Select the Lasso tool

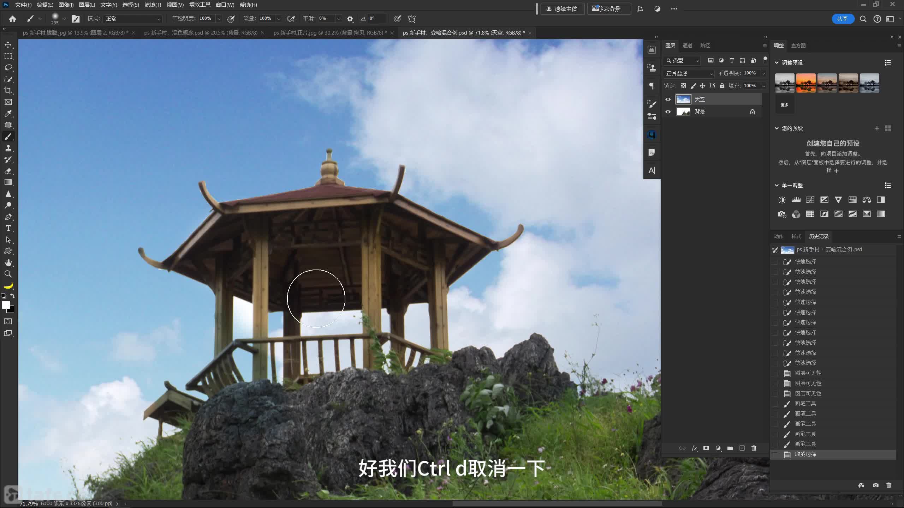tap(8, 67)
